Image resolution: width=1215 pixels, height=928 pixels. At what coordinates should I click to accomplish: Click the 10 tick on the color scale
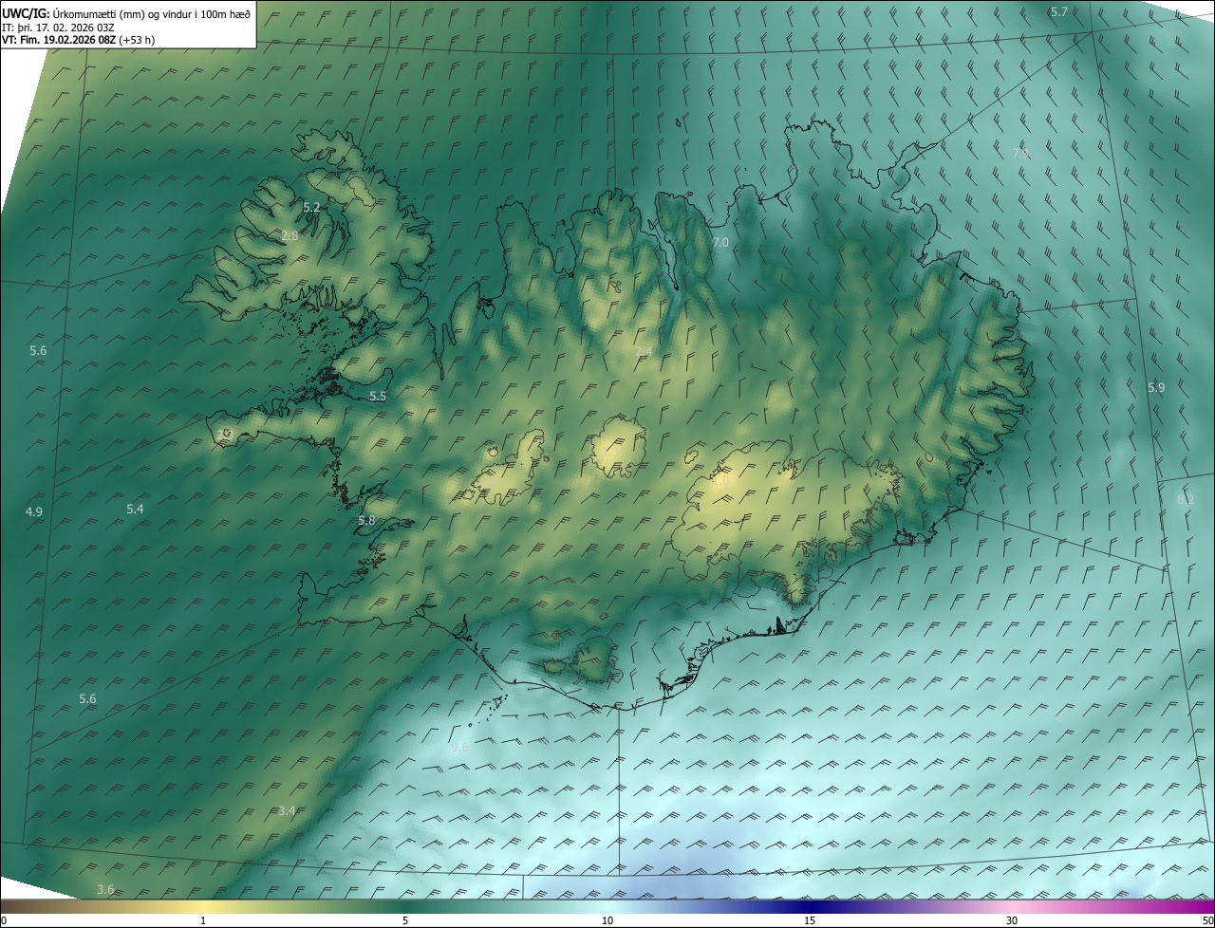[x=607, y=920]
